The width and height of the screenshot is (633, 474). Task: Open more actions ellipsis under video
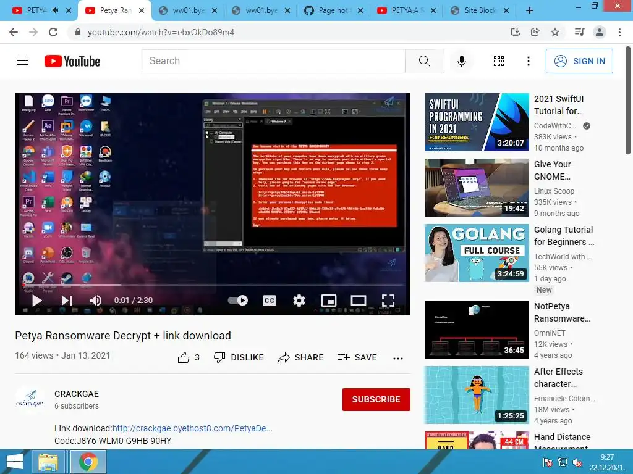[x=398, y=359]
